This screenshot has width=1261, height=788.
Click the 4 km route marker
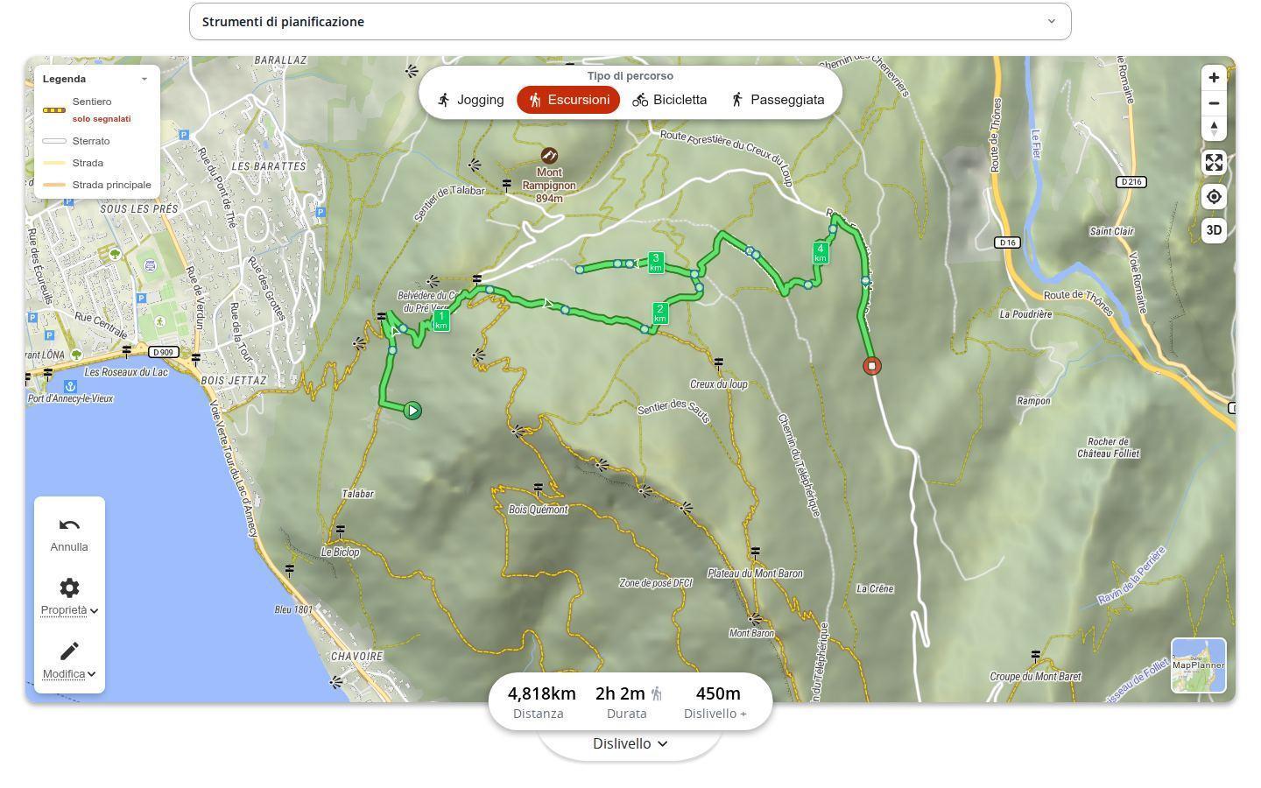click(821, 253)
